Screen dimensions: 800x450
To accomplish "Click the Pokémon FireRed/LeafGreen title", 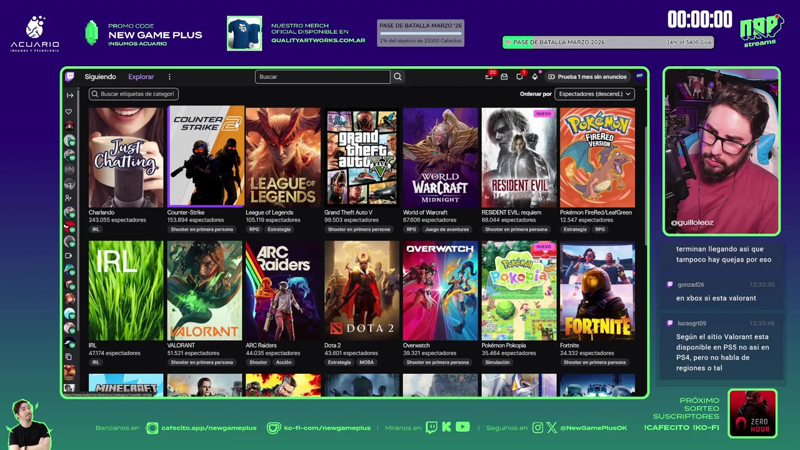I will 596,212.
